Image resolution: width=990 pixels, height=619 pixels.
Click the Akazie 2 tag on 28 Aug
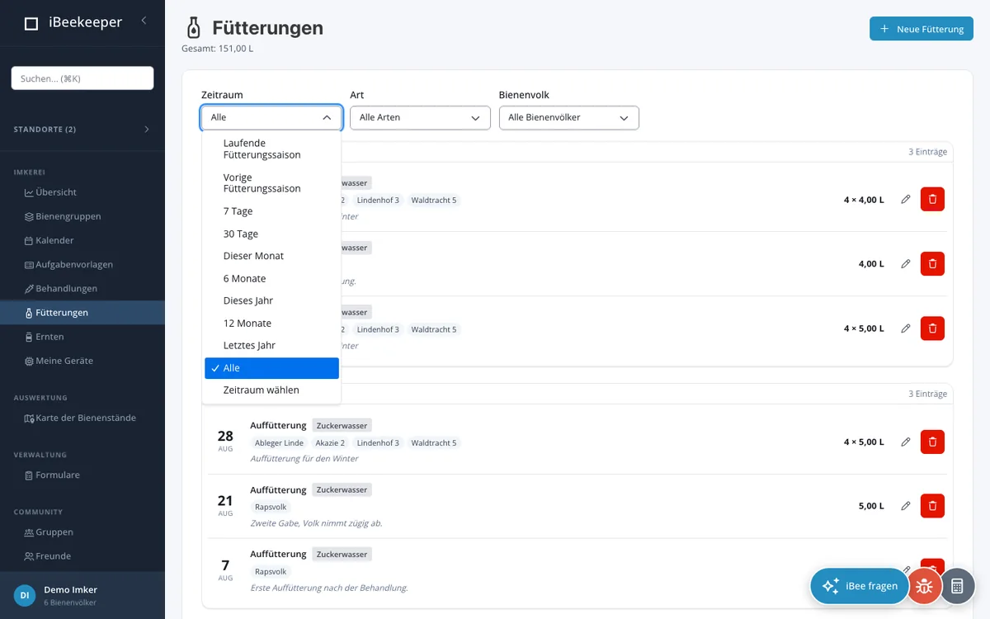[329, 443]
